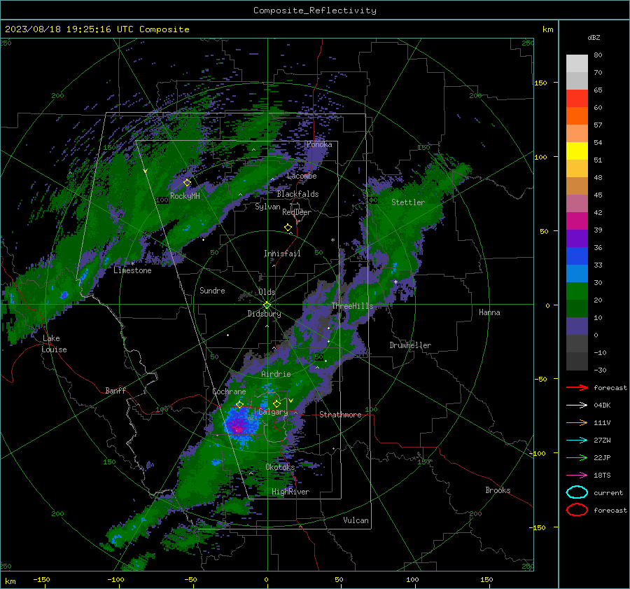Click the magenta 18TS arrow in legend
This screenshot has width=630, height=589.
coord(577,476)
